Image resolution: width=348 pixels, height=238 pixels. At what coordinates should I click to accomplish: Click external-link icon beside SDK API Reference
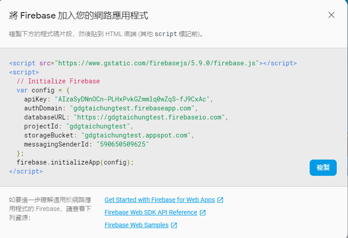(203, 213)
